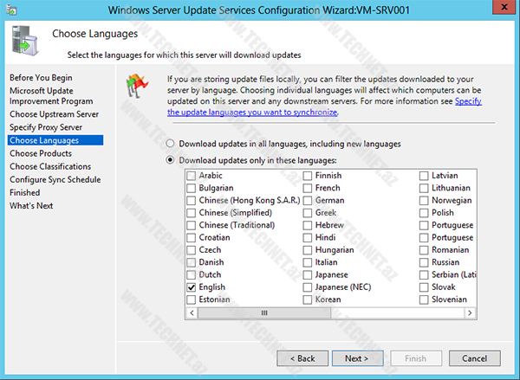Tick the French checkbox

tap(308, 188)
